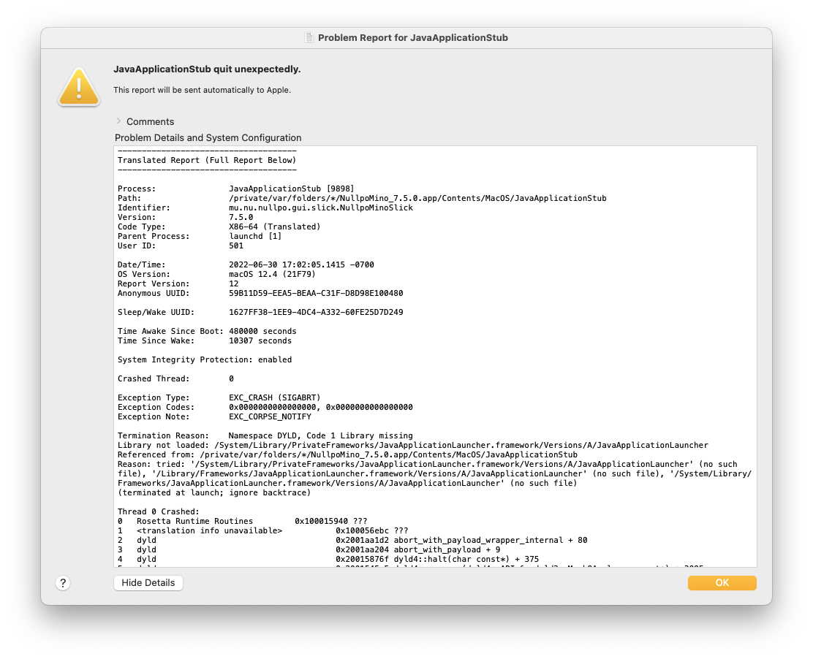Click the OK button
The width and height of the screenshot is (813, 659).
click(722, 583)
